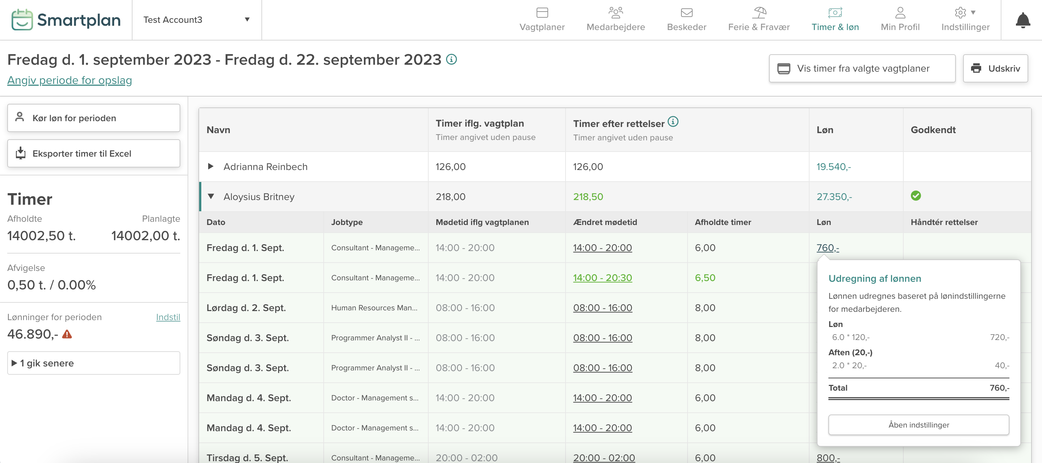Click the changed time 14:00 - 20:30
Screen dimensions: 1042x463
(x=602, y=278)
